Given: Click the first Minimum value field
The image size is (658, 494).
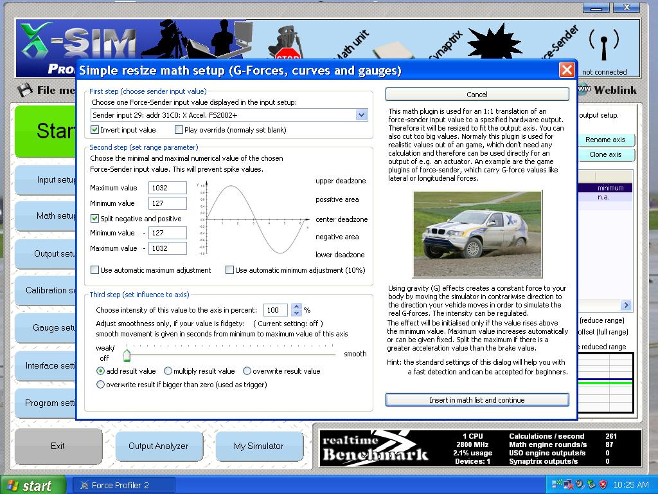Looking at the screenshot, I should (168, 203).
